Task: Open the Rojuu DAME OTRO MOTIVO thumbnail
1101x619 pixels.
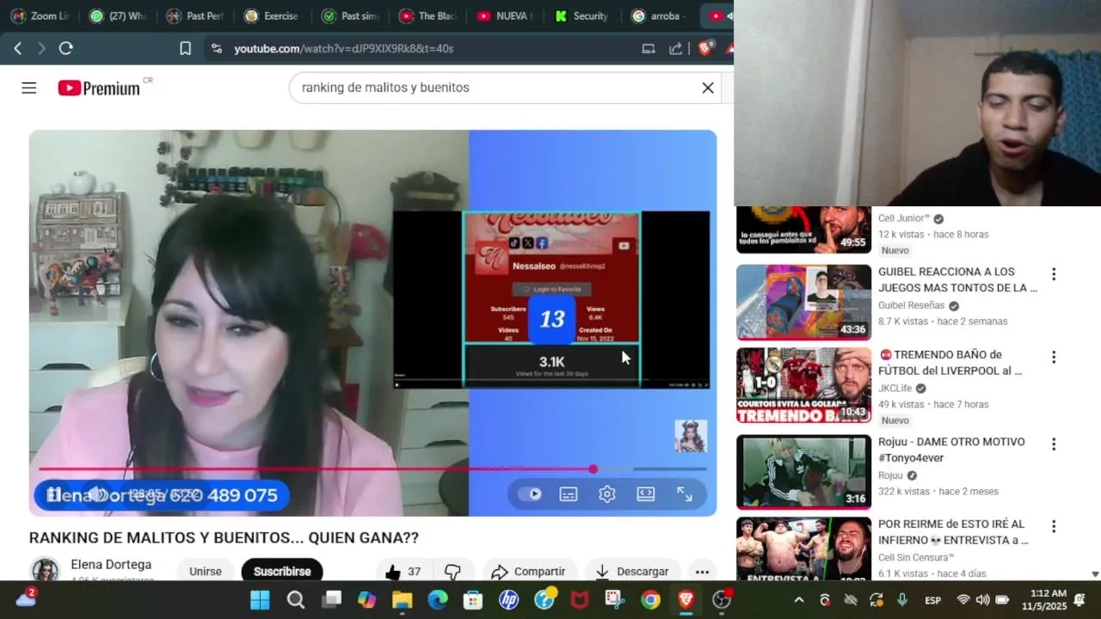Action: (x=803, y=472)
